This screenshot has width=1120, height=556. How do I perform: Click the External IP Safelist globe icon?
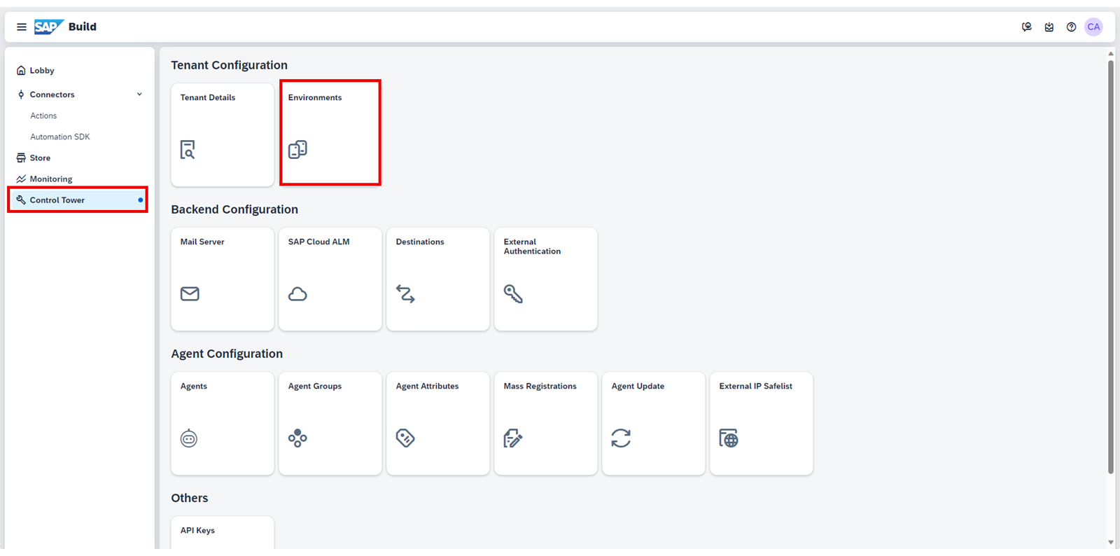click(729, 438)
